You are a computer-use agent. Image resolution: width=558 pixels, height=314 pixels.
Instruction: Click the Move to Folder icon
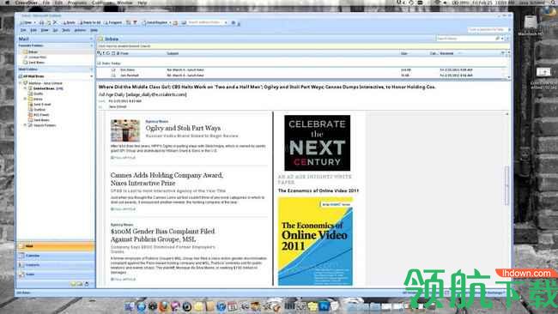pos(48,22)
